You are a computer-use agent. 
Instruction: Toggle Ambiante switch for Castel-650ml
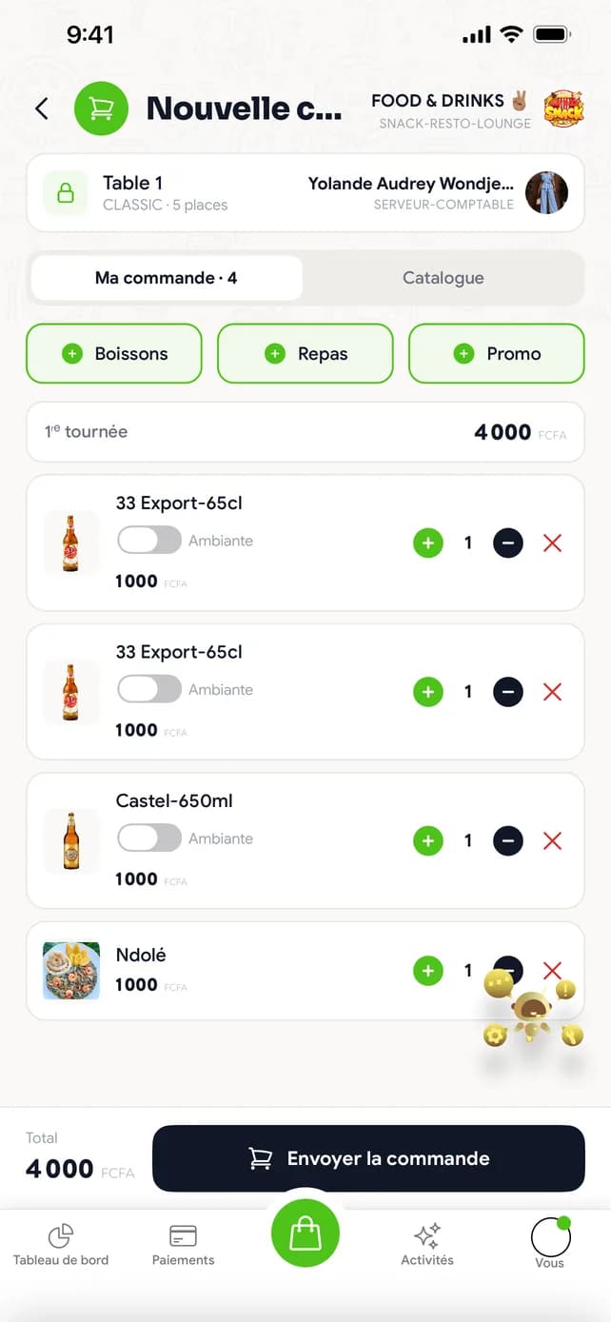click(149, 839)
